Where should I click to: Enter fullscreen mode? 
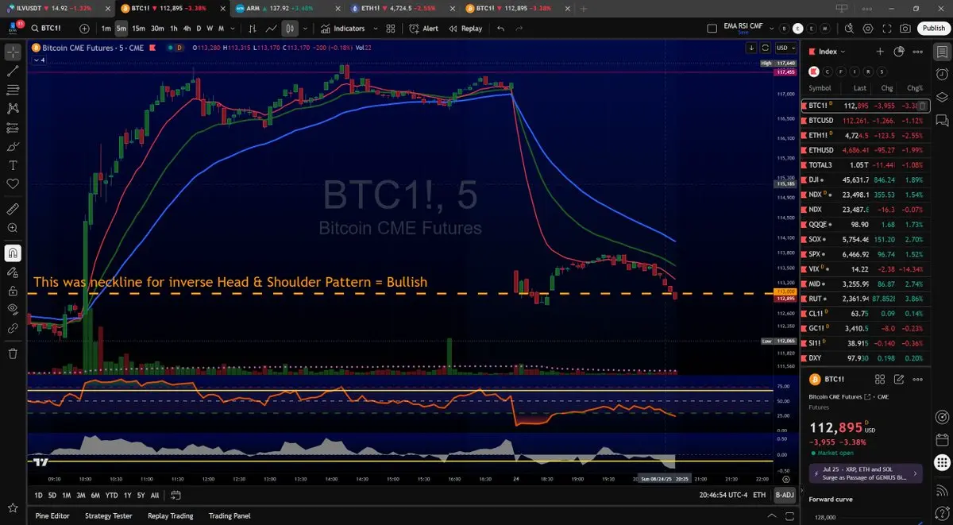click(x=886, y=29)
